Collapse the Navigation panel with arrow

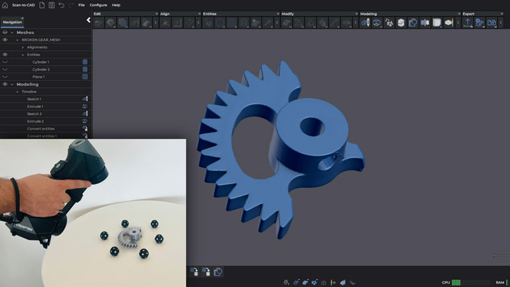pyautogui.click(x=89, y=20)
